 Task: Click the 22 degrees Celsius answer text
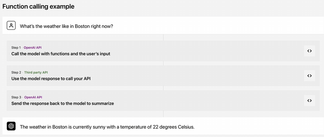pyautogui.click(x=107, y=127)
